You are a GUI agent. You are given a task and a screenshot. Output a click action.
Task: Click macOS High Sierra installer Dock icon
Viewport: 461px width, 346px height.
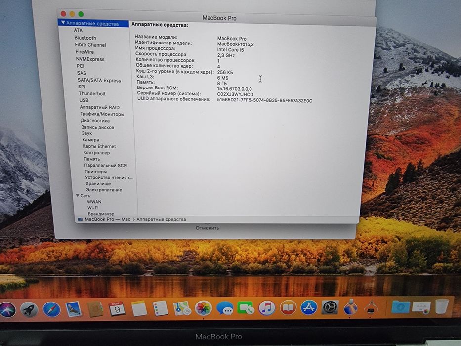pyautogui.click(x=350, y=307)
